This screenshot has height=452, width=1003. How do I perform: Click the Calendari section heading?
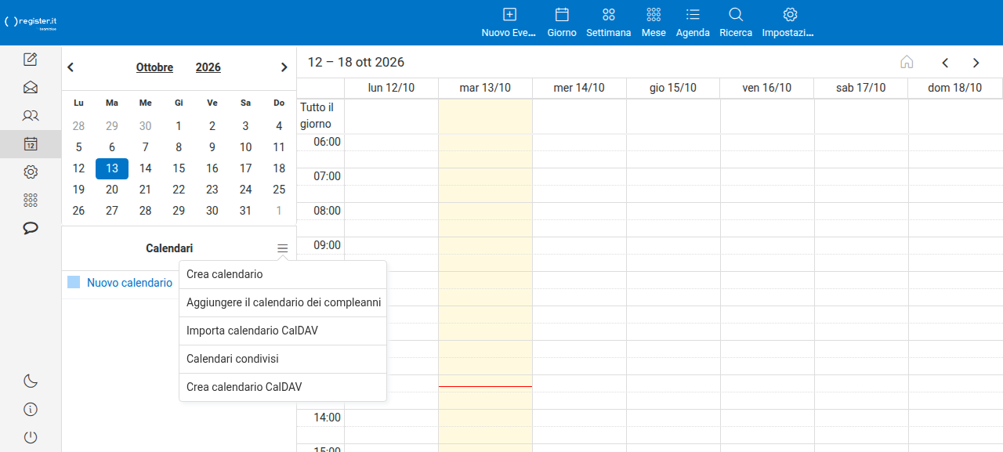169,248
